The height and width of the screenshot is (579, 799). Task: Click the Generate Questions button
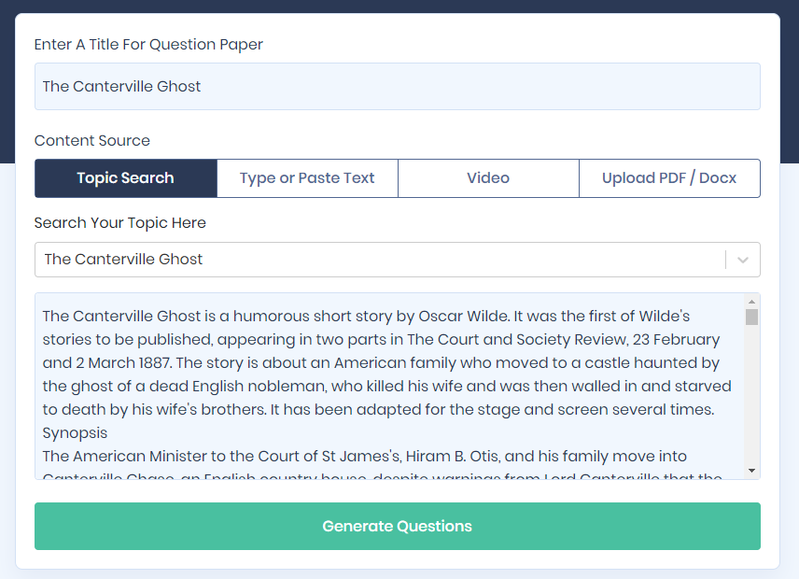click(398, 526)
